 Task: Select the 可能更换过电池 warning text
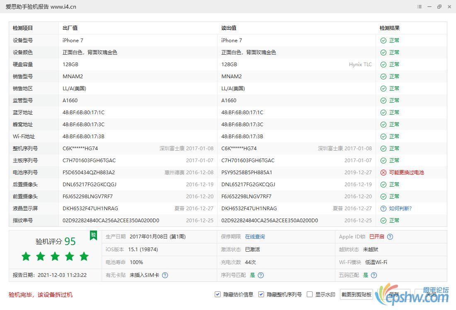406,173
